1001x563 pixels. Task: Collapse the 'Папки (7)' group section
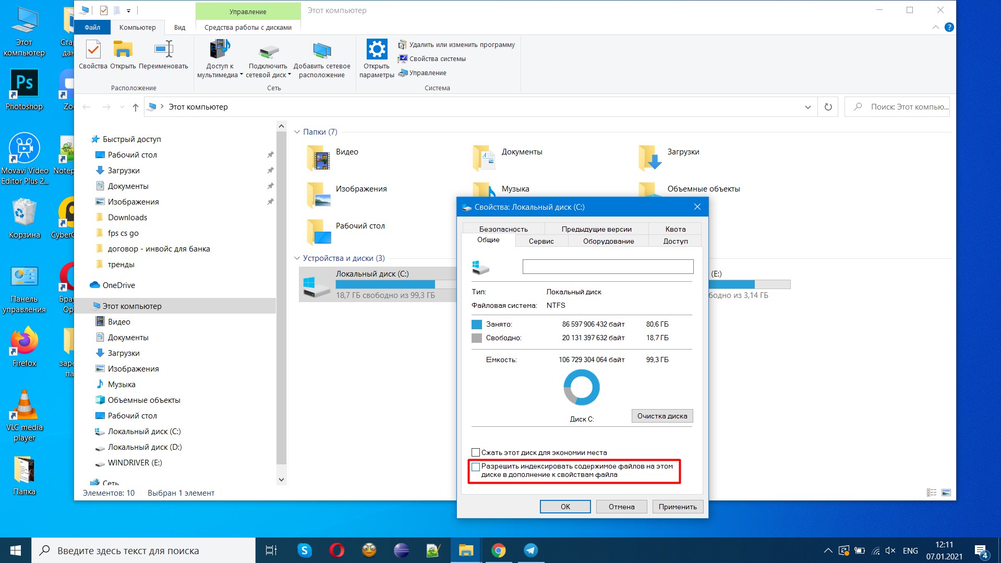[x=297, y=132]
